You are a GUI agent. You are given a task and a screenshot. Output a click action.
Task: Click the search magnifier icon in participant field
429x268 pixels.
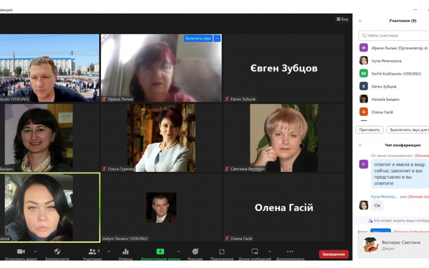(x=364, y=35)
